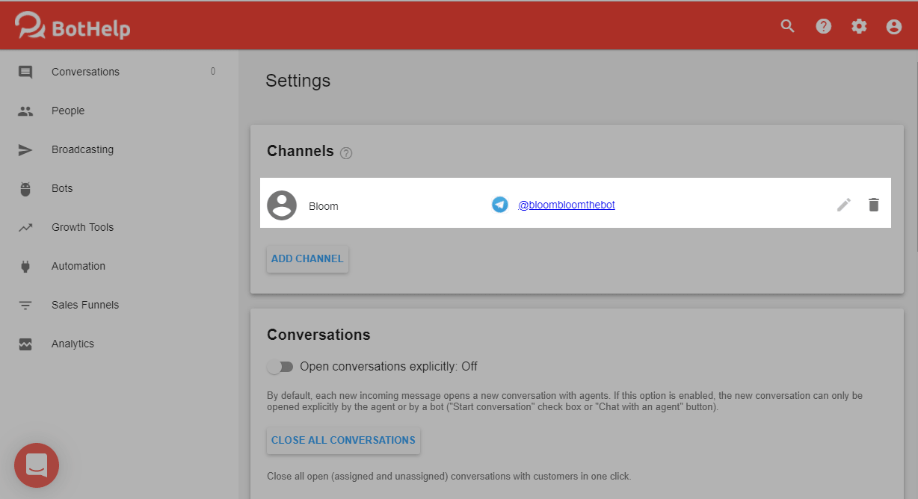Click the ADD CHANNEL button
The height and width of the screenshot is (499, 918).
click(x=307, y=259)
